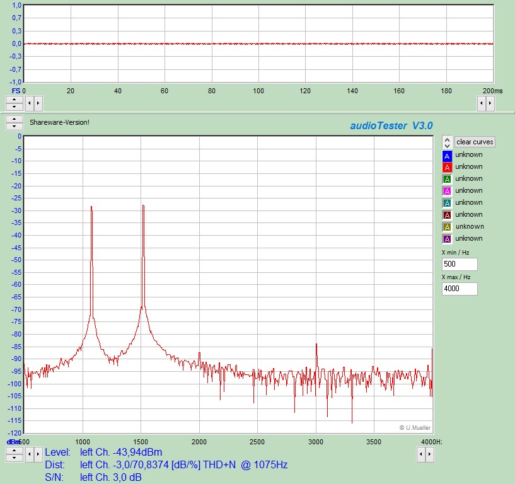Click the 'X max / Hz' label
This screenshot has width=515, height=484.
click(456, 277)
